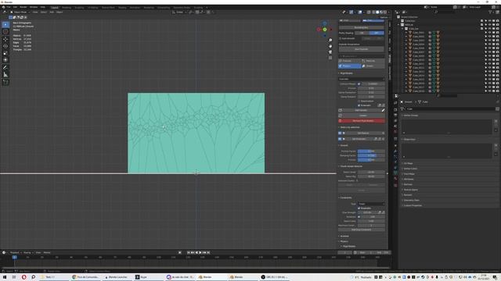The width and height of the screenshot is (501, 281).
Task: Open the Object Mode dropdown
Action: coord(20,12)
